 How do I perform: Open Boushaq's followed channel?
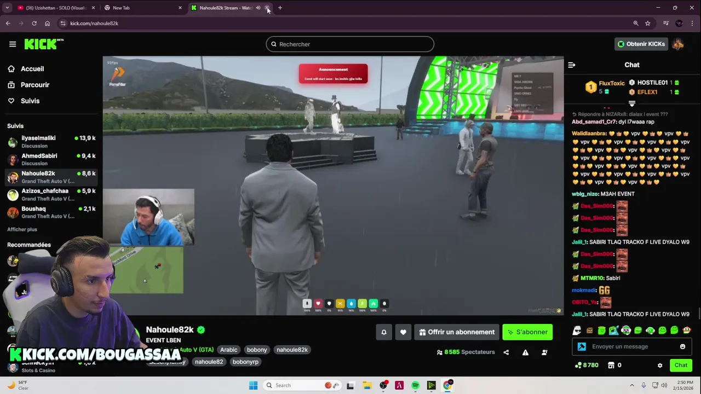pyautogui.click(x=51, y=212)
